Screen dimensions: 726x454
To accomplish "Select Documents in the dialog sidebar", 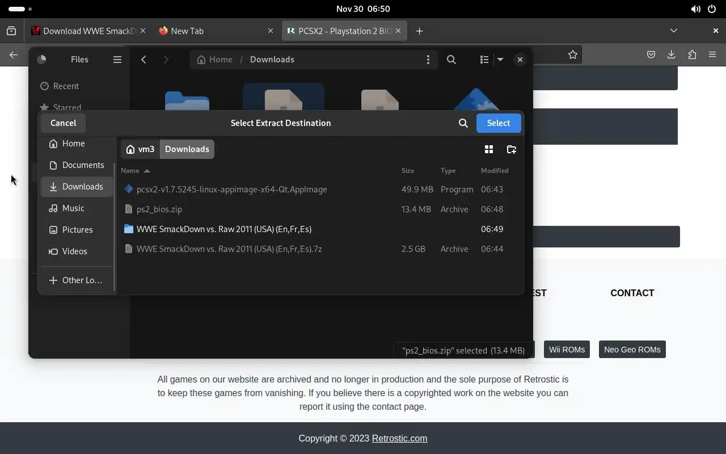I will click(x=77, y=165).
